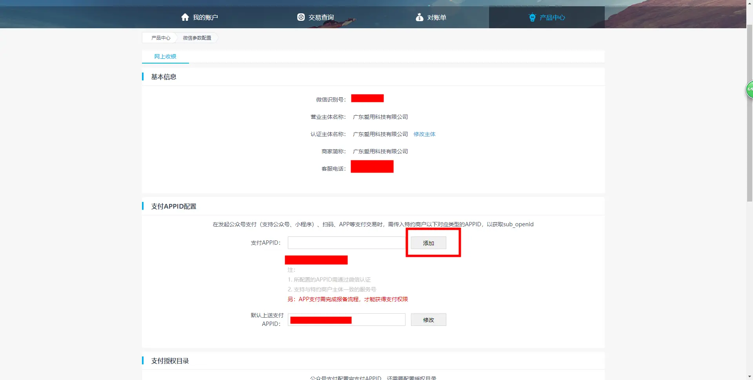
Task: Click the 产品中心 breadcrumb link
Action: [x=161, y=38]
